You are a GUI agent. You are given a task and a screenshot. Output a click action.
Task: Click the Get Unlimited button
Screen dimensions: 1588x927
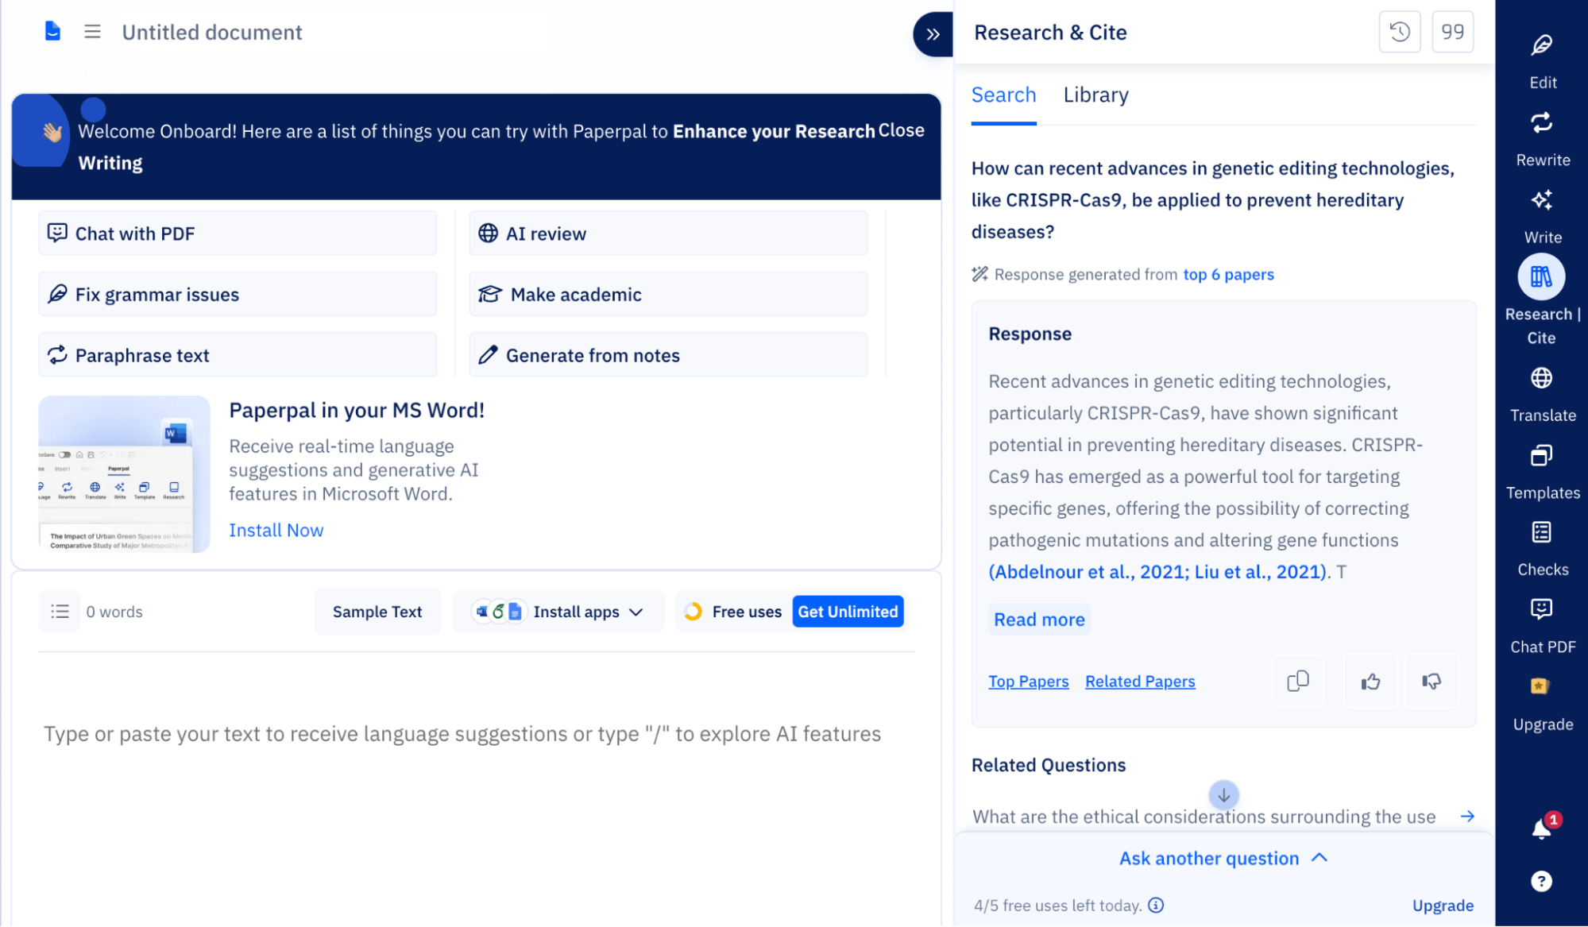tap(848, 611)
